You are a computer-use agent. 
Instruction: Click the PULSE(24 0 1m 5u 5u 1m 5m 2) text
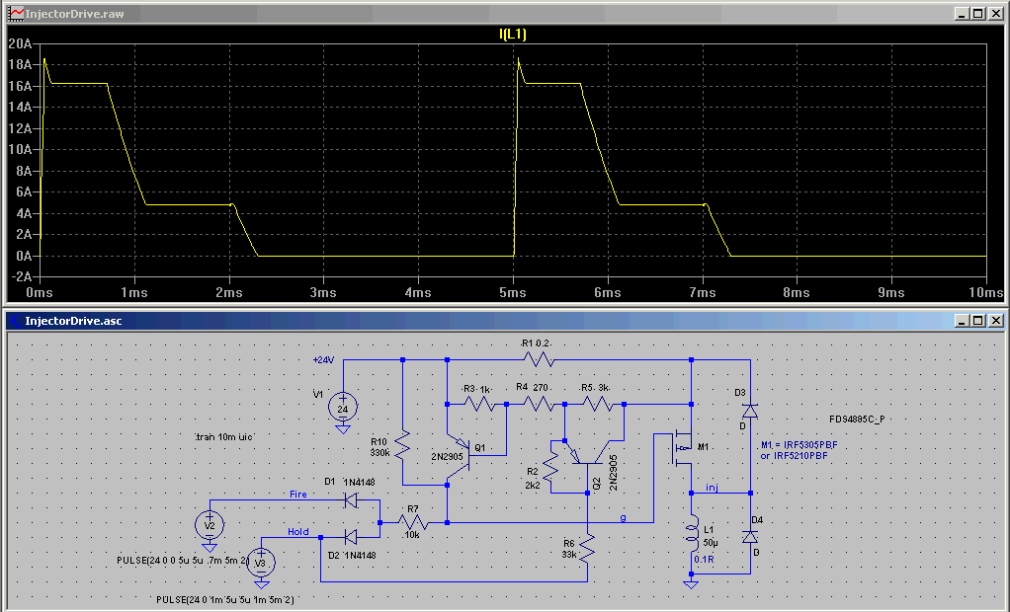pos(224,600)
